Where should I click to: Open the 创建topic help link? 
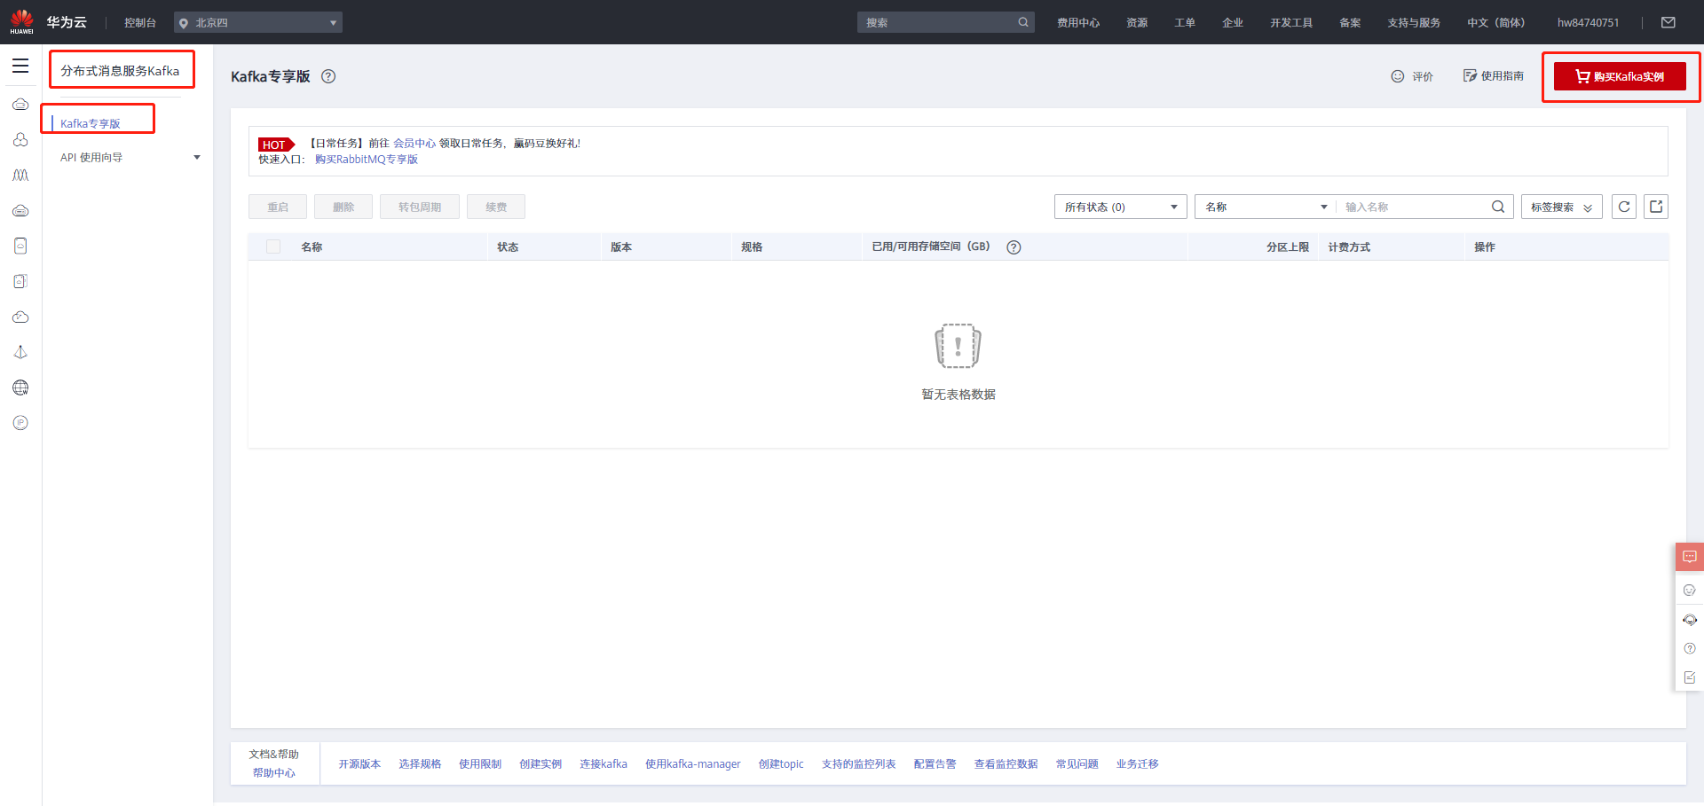coord(781,764)
